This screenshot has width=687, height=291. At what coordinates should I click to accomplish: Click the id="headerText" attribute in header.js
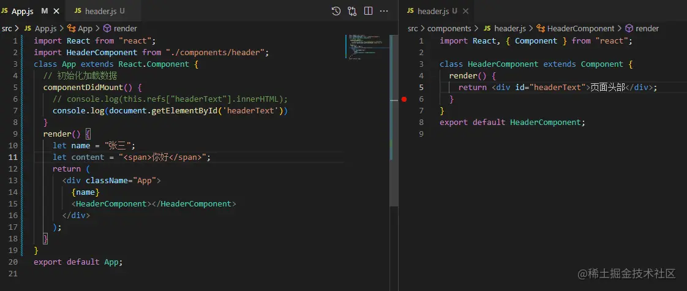click(550, 87)
